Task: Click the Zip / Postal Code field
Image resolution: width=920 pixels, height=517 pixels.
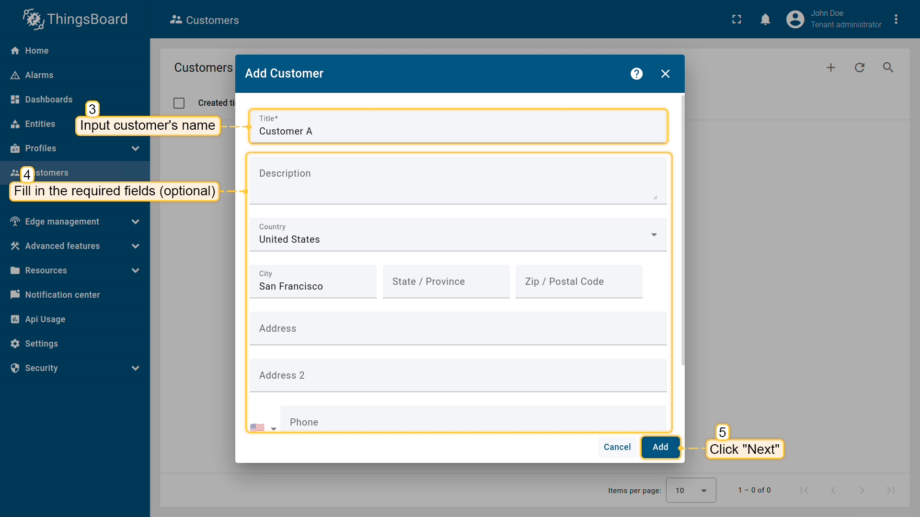Action: (x=578, y=281)
